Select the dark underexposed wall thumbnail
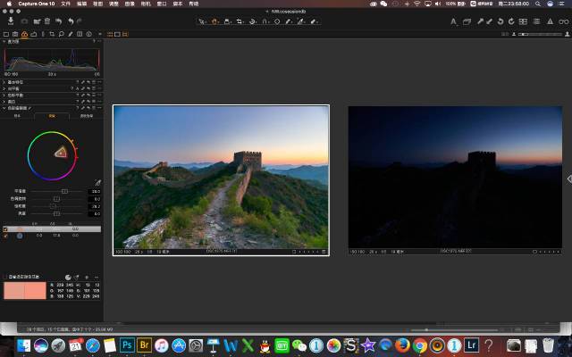 (456, 178)
